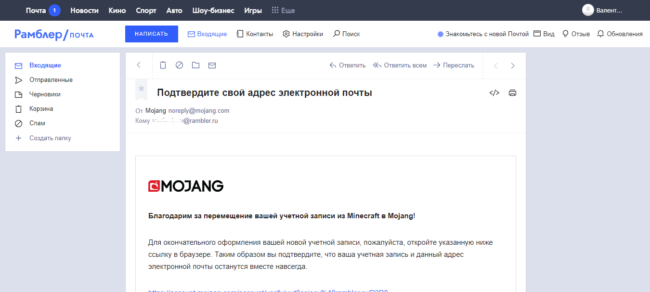View message source code icon
This screenshot has height=292, width=650.
[x=494, y=93]
